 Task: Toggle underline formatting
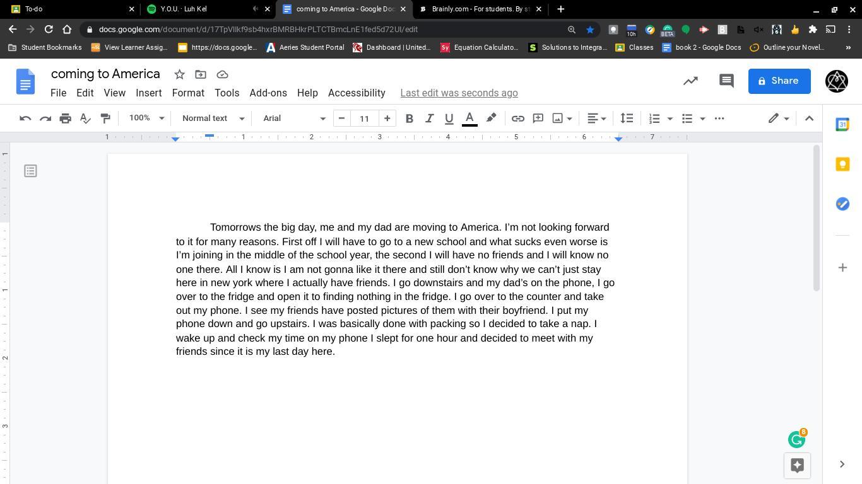[449, 118]
